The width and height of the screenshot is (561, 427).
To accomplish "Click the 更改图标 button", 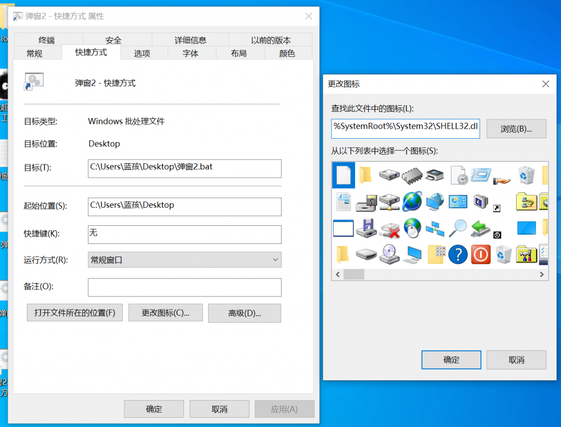I will click(165, 313).
